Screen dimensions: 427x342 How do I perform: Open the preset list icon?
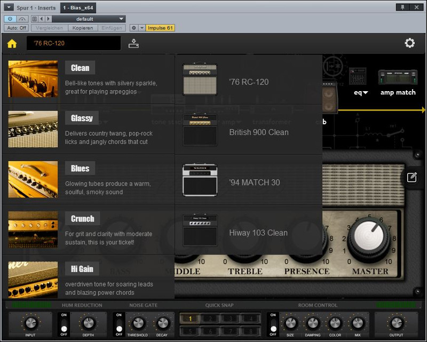click(34, 19)
